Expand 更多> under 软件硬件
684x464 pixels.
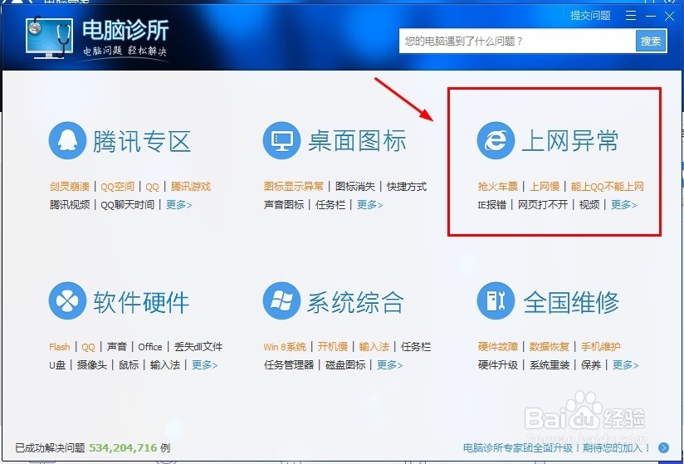[x=204, y=364]
